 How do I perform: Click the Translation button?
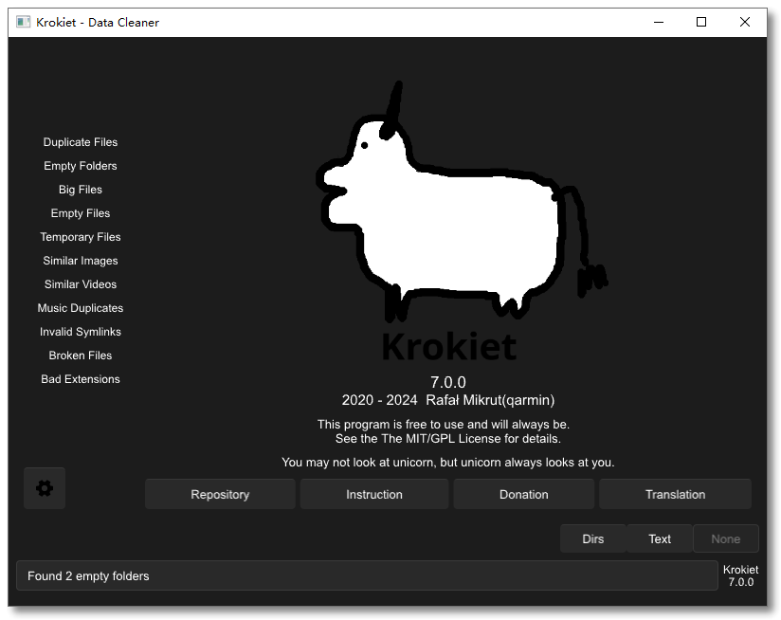pos(675,494)
